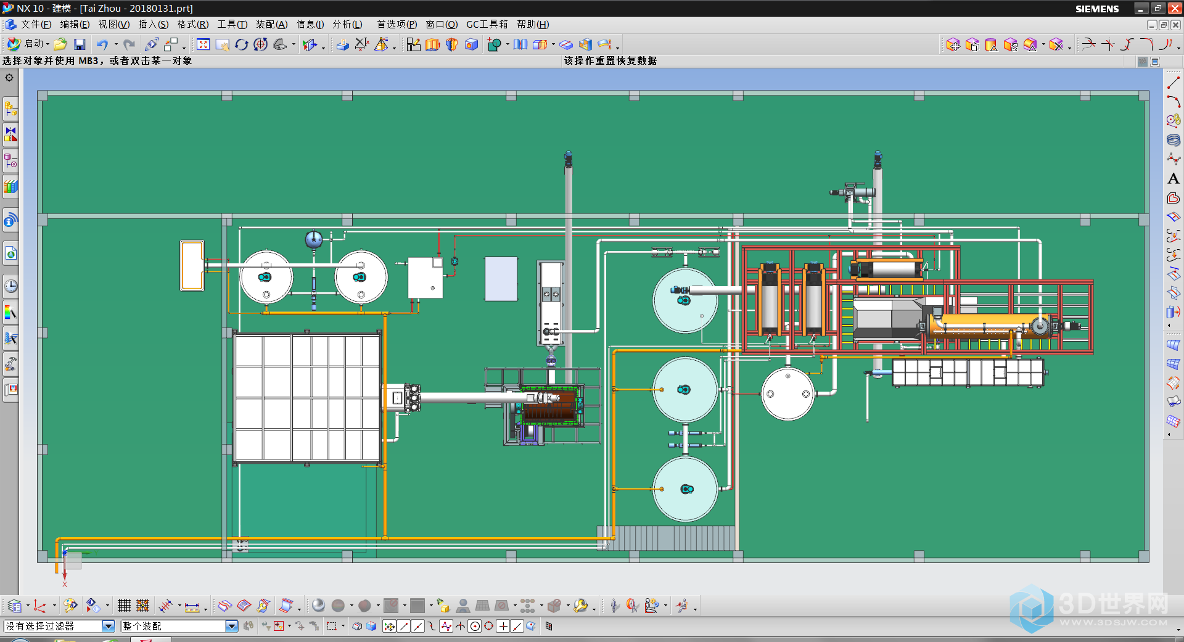The width and height of the screenshot is (1184, 642).
Task: Click the Fit view icon
Action: [203, 44]
